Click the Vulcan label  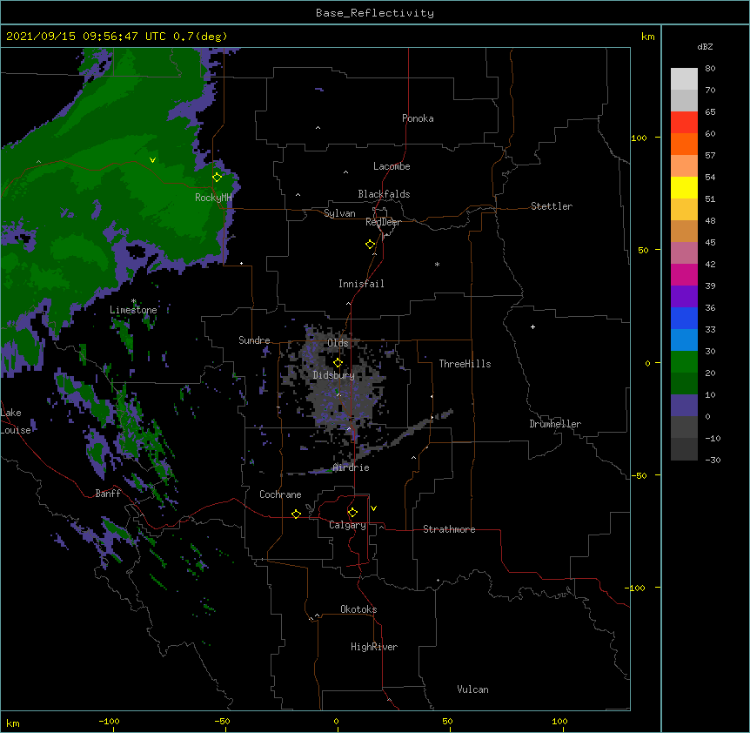pyautogui.click(x=472, y=689)
